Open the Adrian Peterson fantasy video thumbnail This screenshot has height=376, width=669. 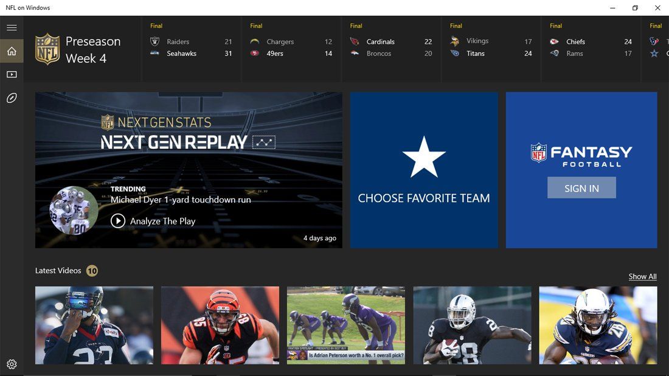point(345,326)
